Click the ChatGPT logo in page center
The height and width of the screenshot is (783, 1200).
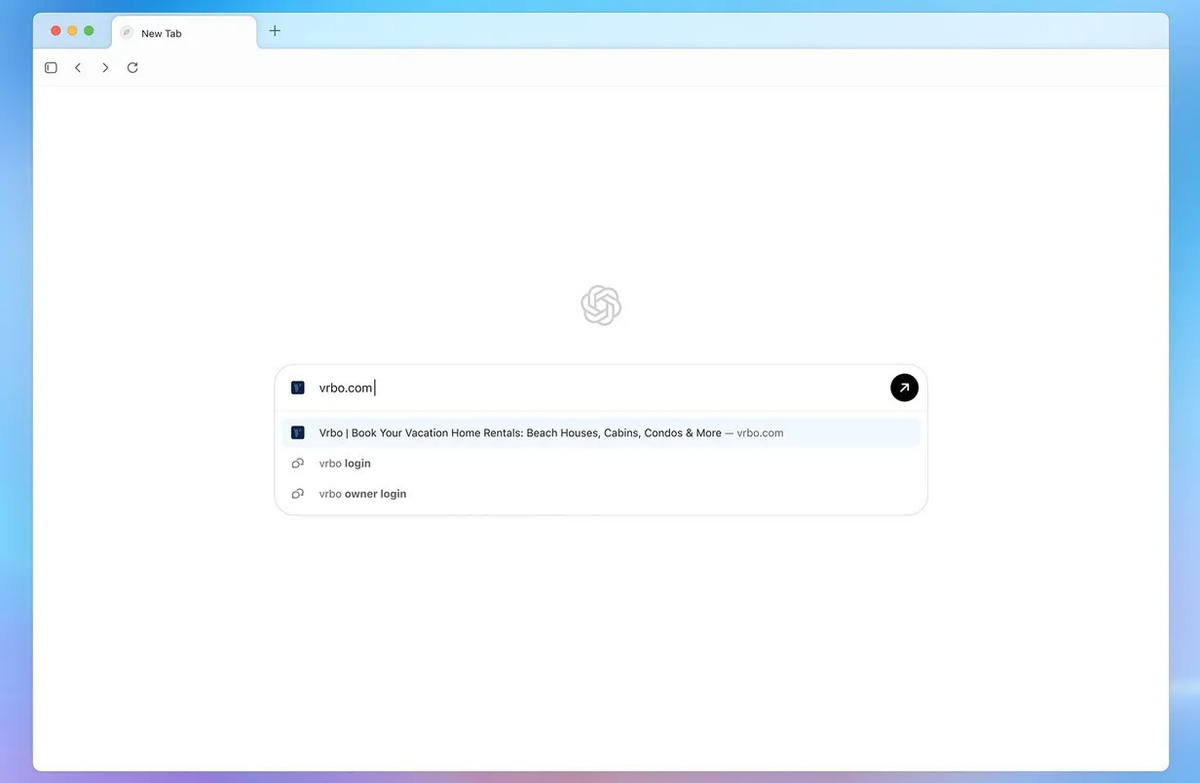(601, 306)
